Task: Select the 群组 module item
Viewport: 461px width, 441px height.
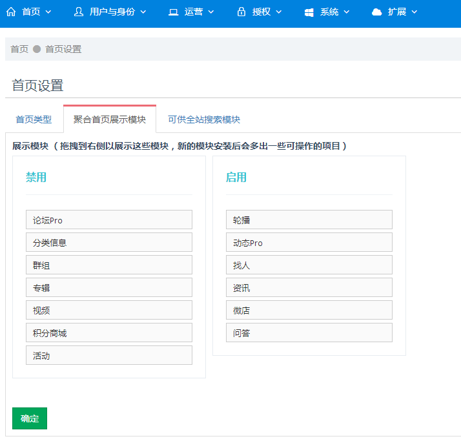Action: pos(109,265)
